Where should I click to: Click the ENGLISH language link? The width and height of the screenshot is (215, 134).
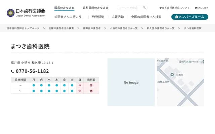(x=201, y=8)
